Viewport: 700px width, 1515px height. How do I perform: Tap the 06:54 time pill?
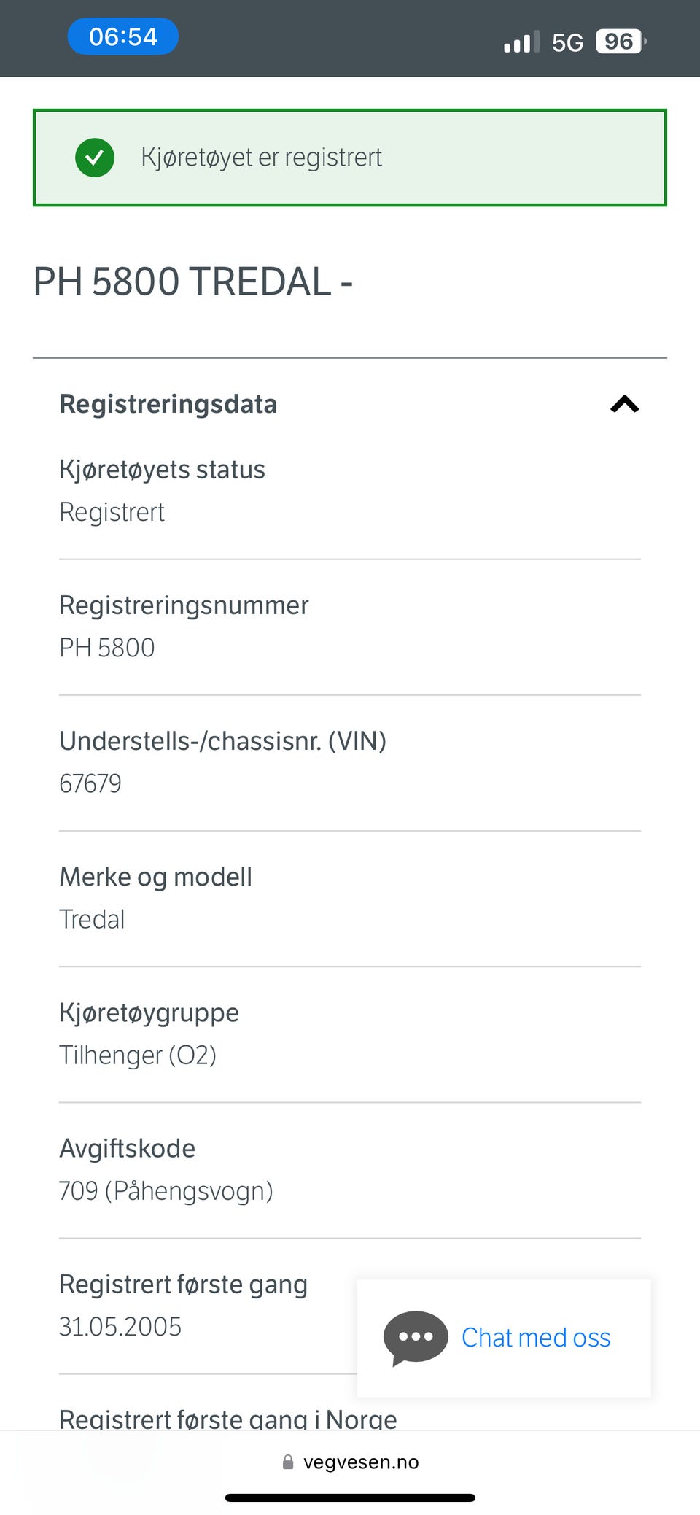123,36
